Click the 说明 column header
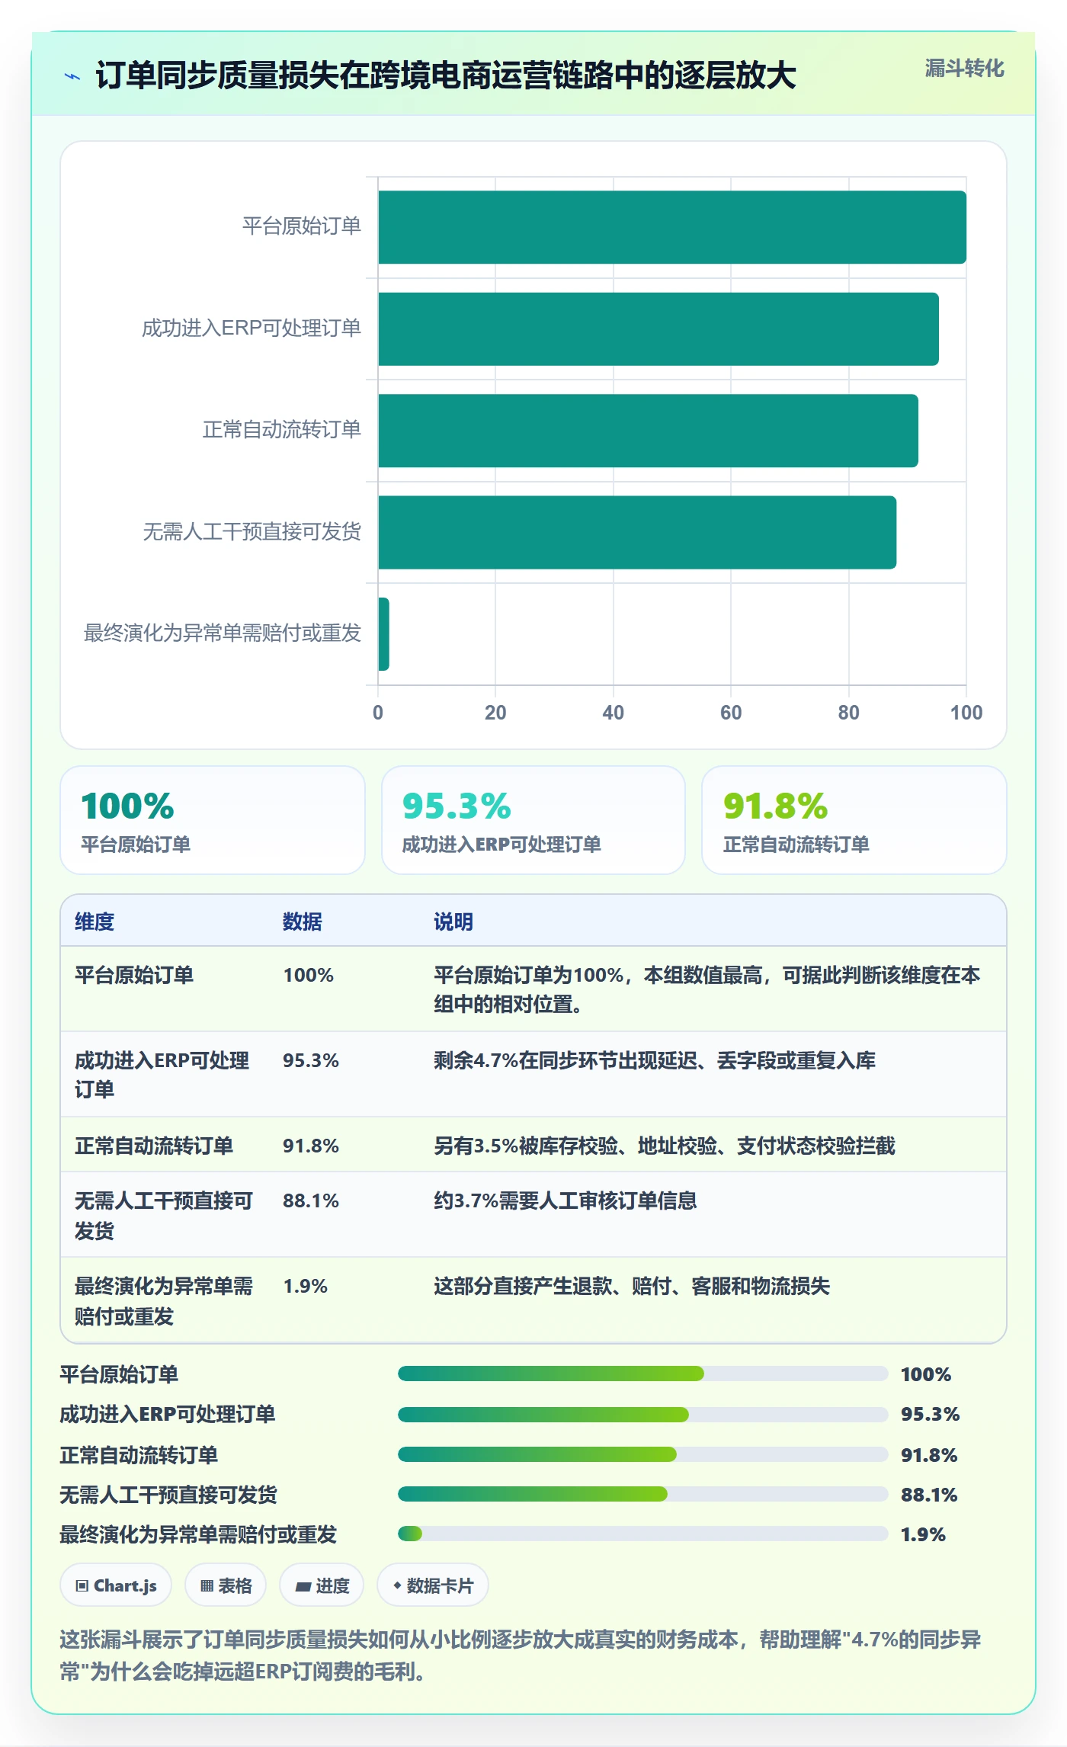Screen dimensions: 1067x1747 453,922
